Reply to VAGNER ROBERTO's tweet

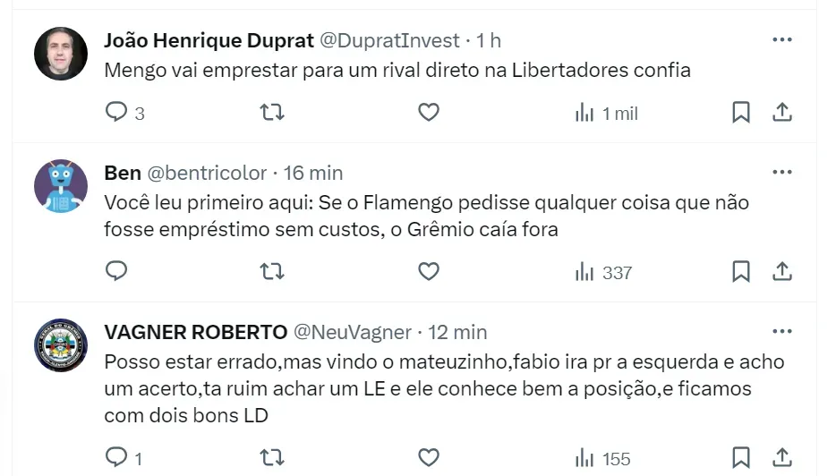(x=117, y=458)
